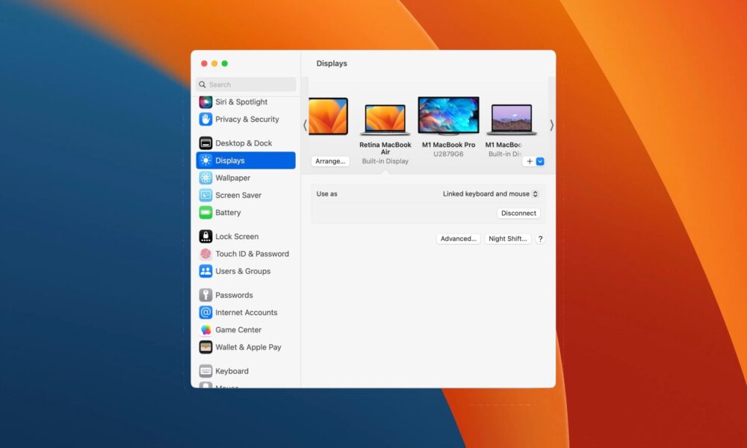Click the green Battery icon
Viewport: 747px width, 448px height.
205,213
